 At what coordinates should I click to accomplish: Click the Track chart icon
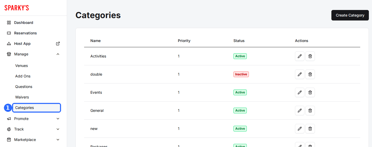pyautogui.click(x=9, y=129)
